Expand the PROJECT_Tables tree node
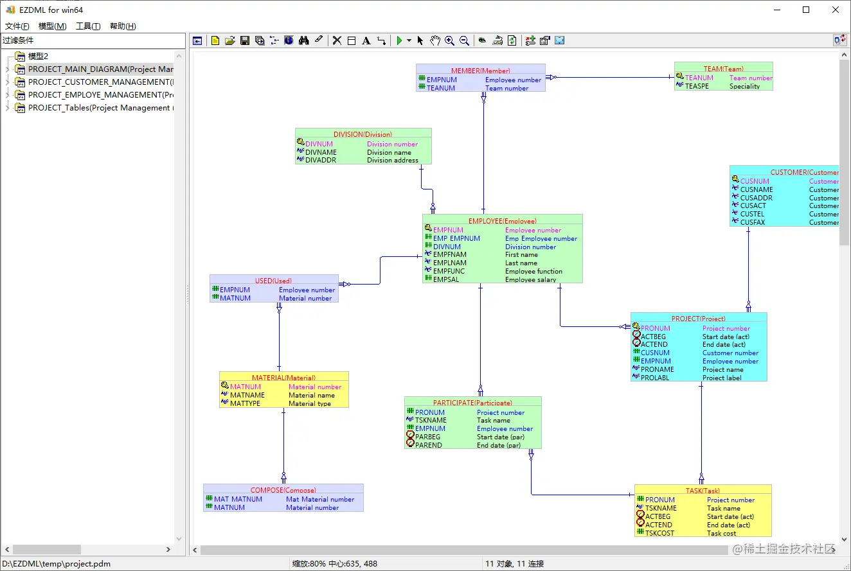This screenshot has width=851, height=571. (x=7, y=108)
